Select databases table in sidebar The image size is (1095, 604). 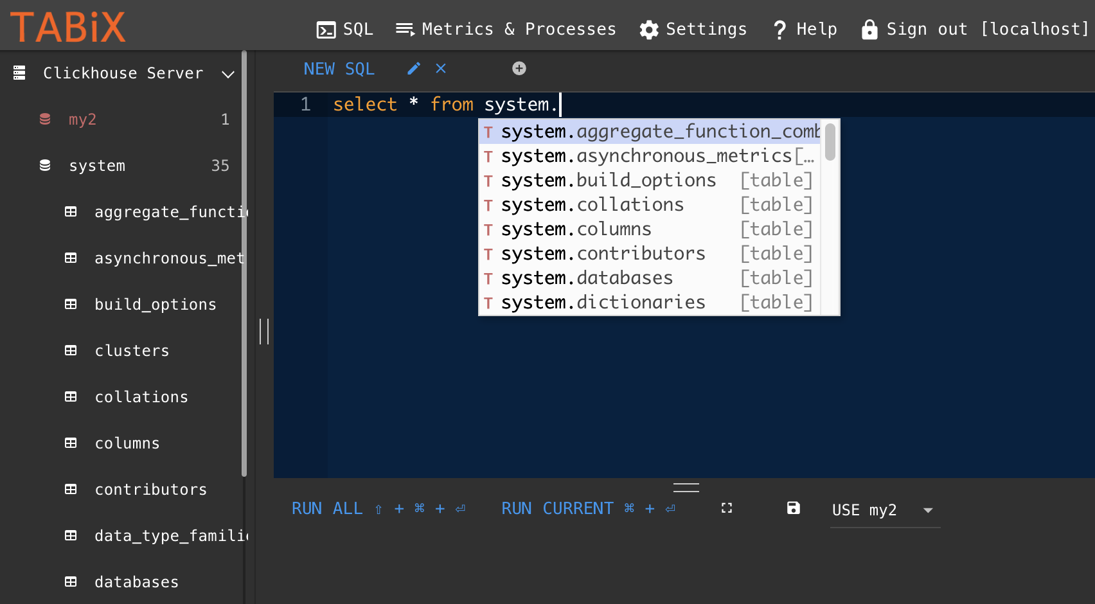click(136, 582)
